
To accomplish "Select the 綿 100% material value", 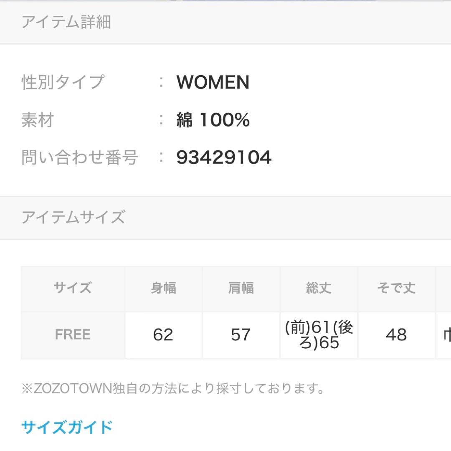I will (213, 120).
